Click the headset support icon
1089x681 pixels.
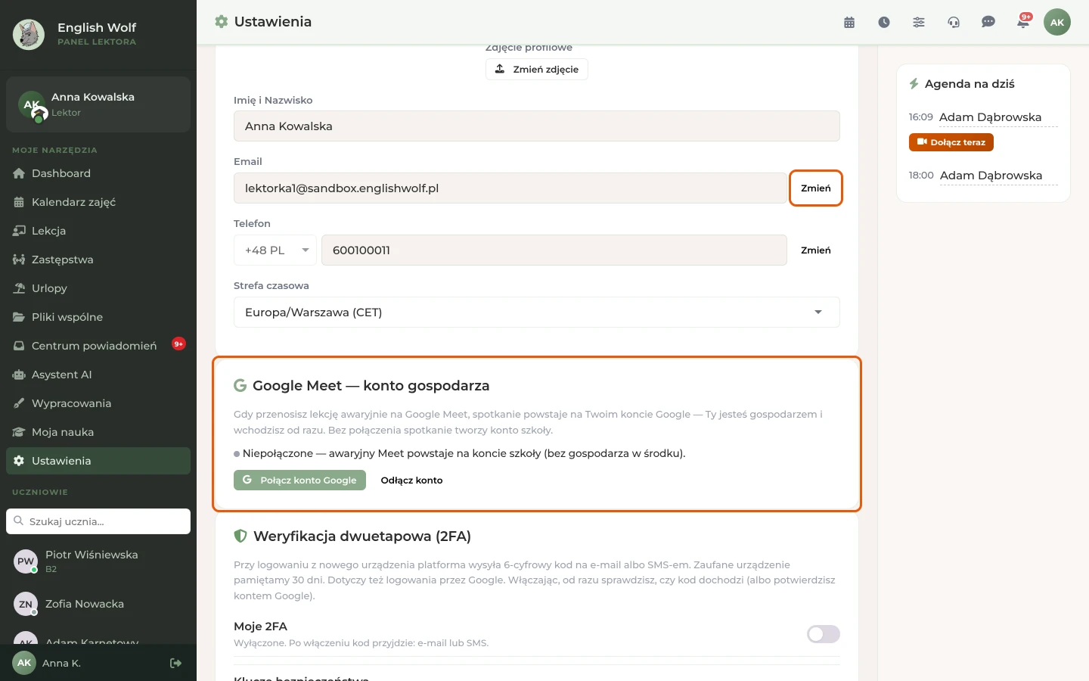pyautogui.click(x=954, y=23)
